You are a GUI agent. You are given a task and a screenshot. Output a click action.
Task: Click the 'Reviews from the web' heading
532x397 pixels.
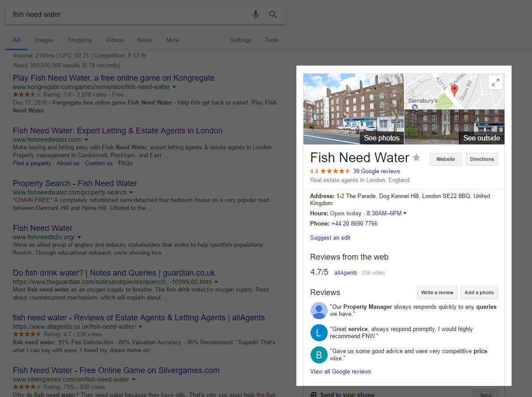[349, 257]
